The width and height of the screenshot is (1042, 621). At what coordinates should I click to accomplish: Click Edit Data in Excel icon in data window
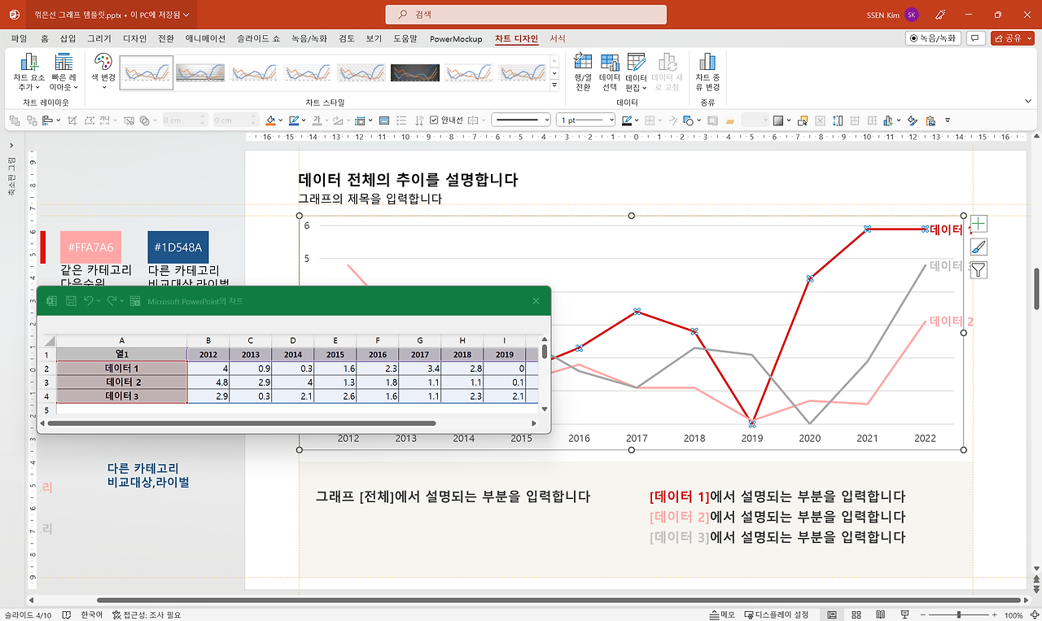click(135, 301)
